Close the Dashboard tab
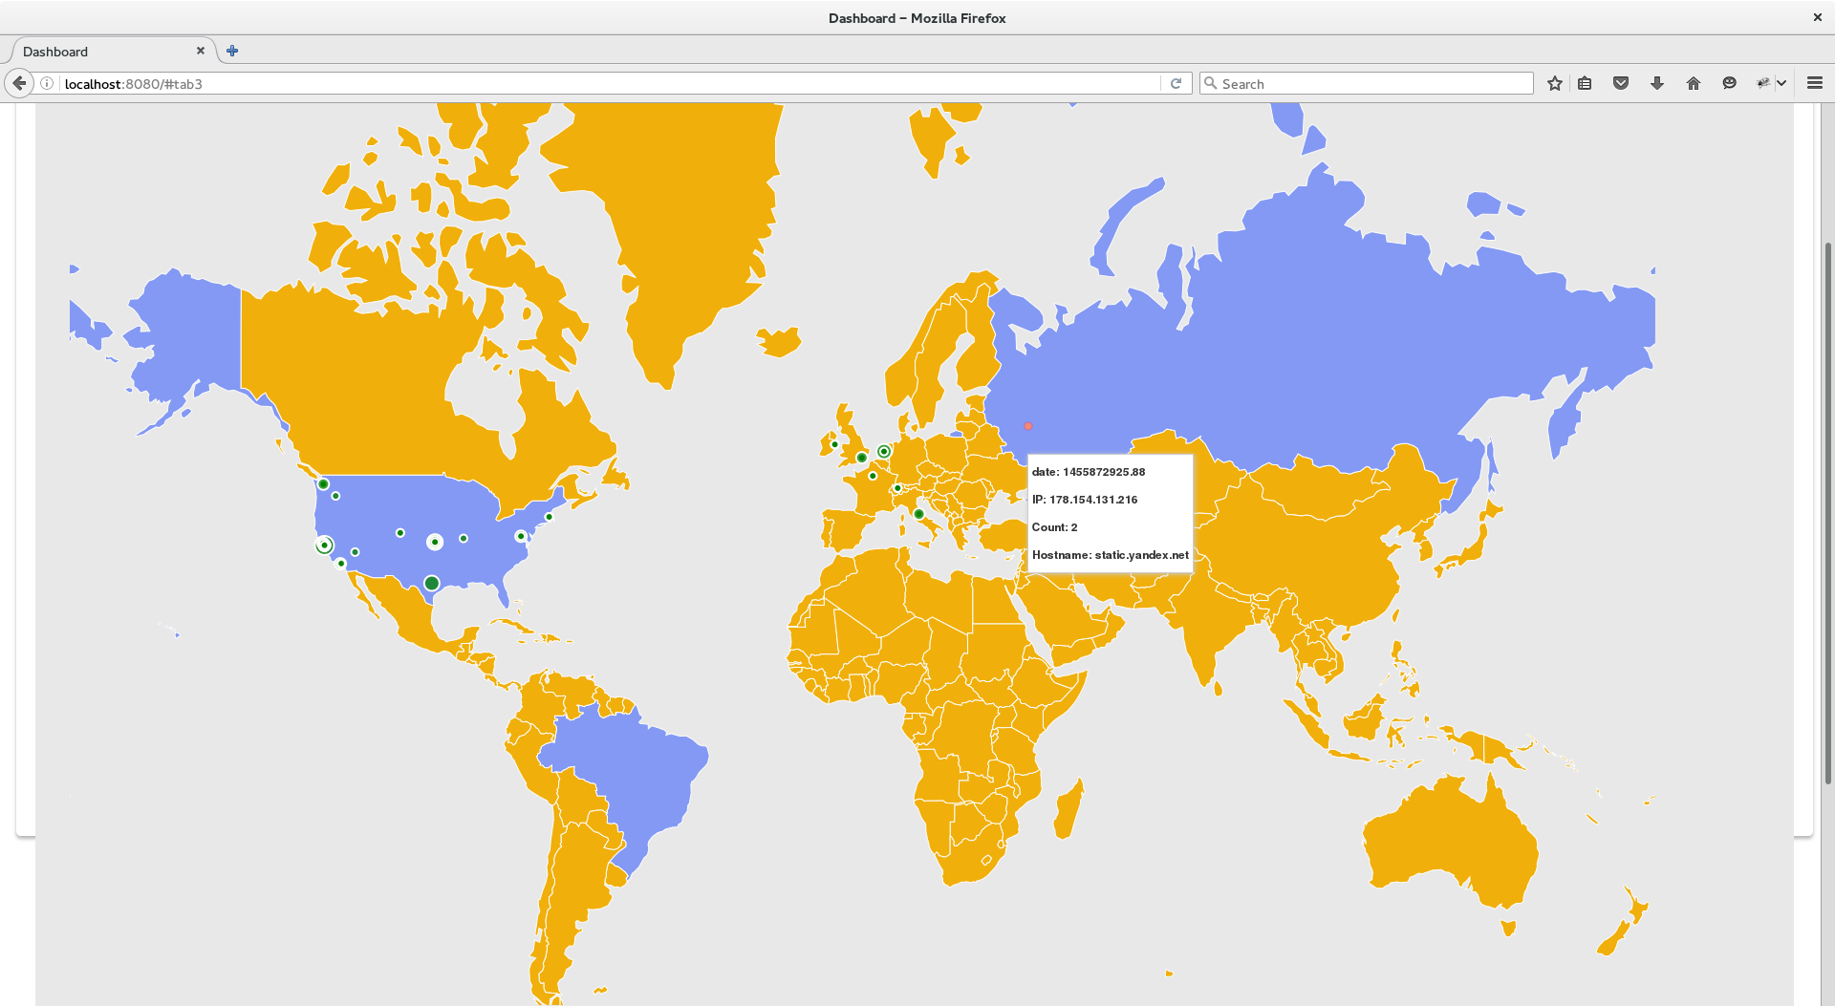 [201, 51]
